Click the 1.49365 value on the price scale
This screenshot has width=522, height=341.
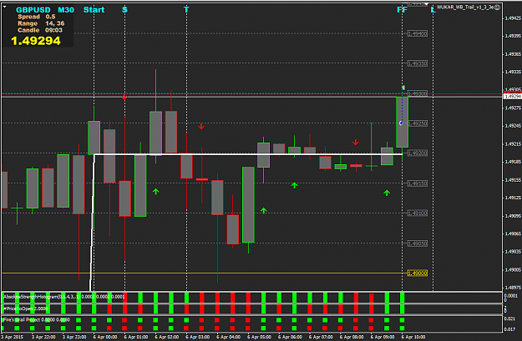click(x=513, y=54)
